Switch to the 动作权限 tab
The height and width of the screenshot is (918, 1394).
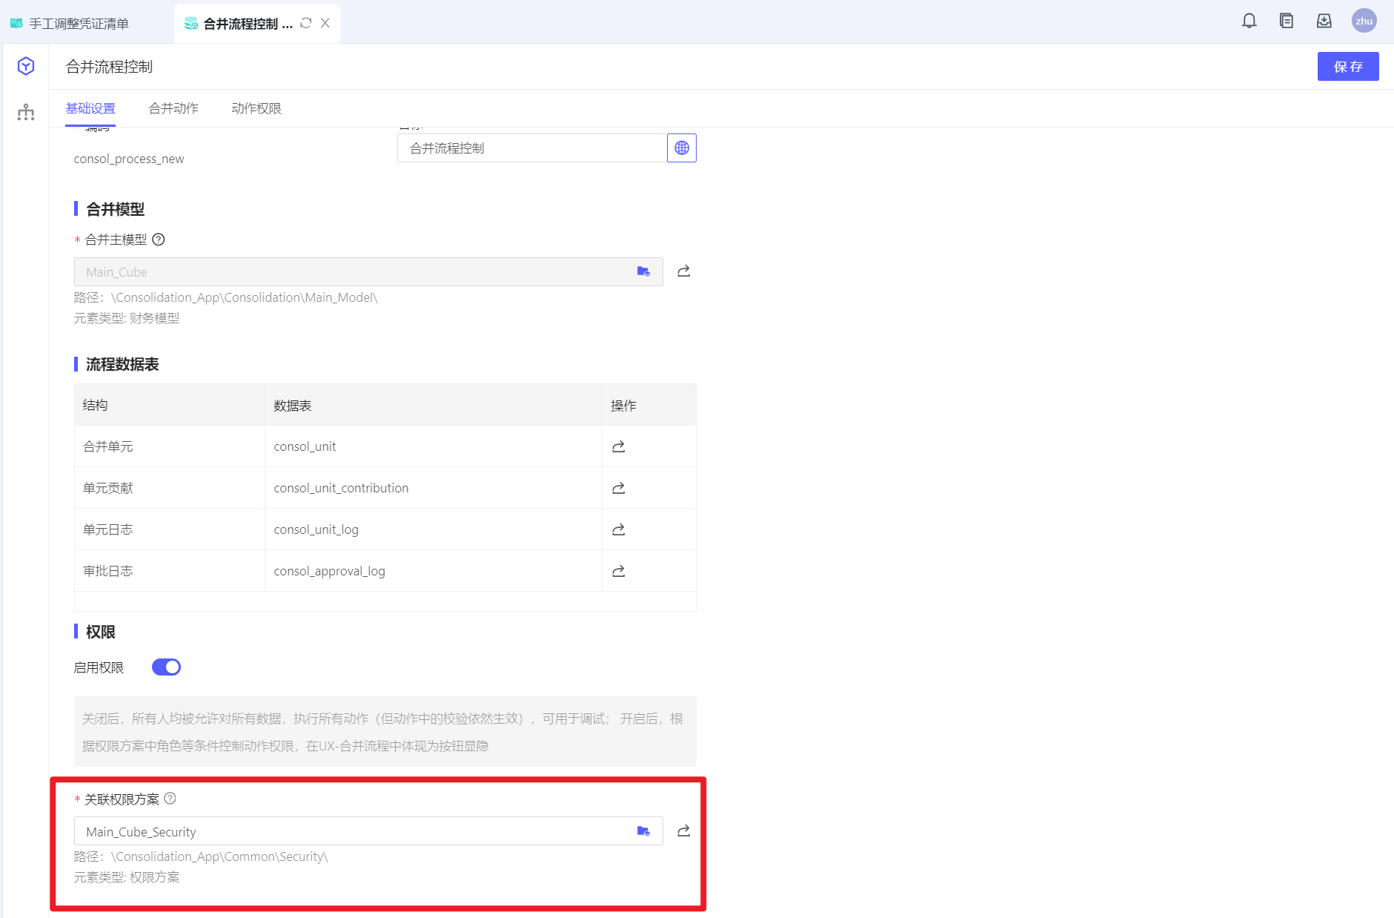pyautogui.click(x=256, y=108)
